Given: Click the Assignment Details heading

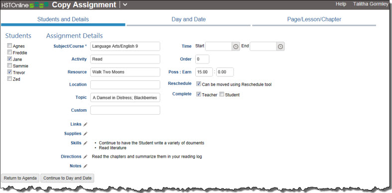Looking at the screenshot, I should (x=75, y=36).
